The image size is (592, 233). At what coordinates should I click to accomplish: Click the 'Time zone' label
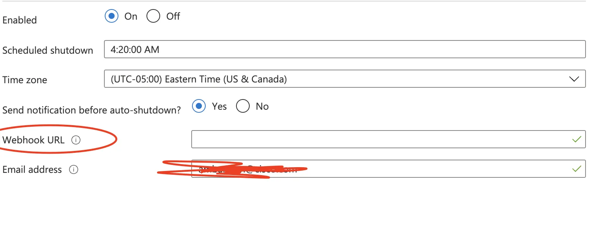pyautogui.click(x=25, y=80)
